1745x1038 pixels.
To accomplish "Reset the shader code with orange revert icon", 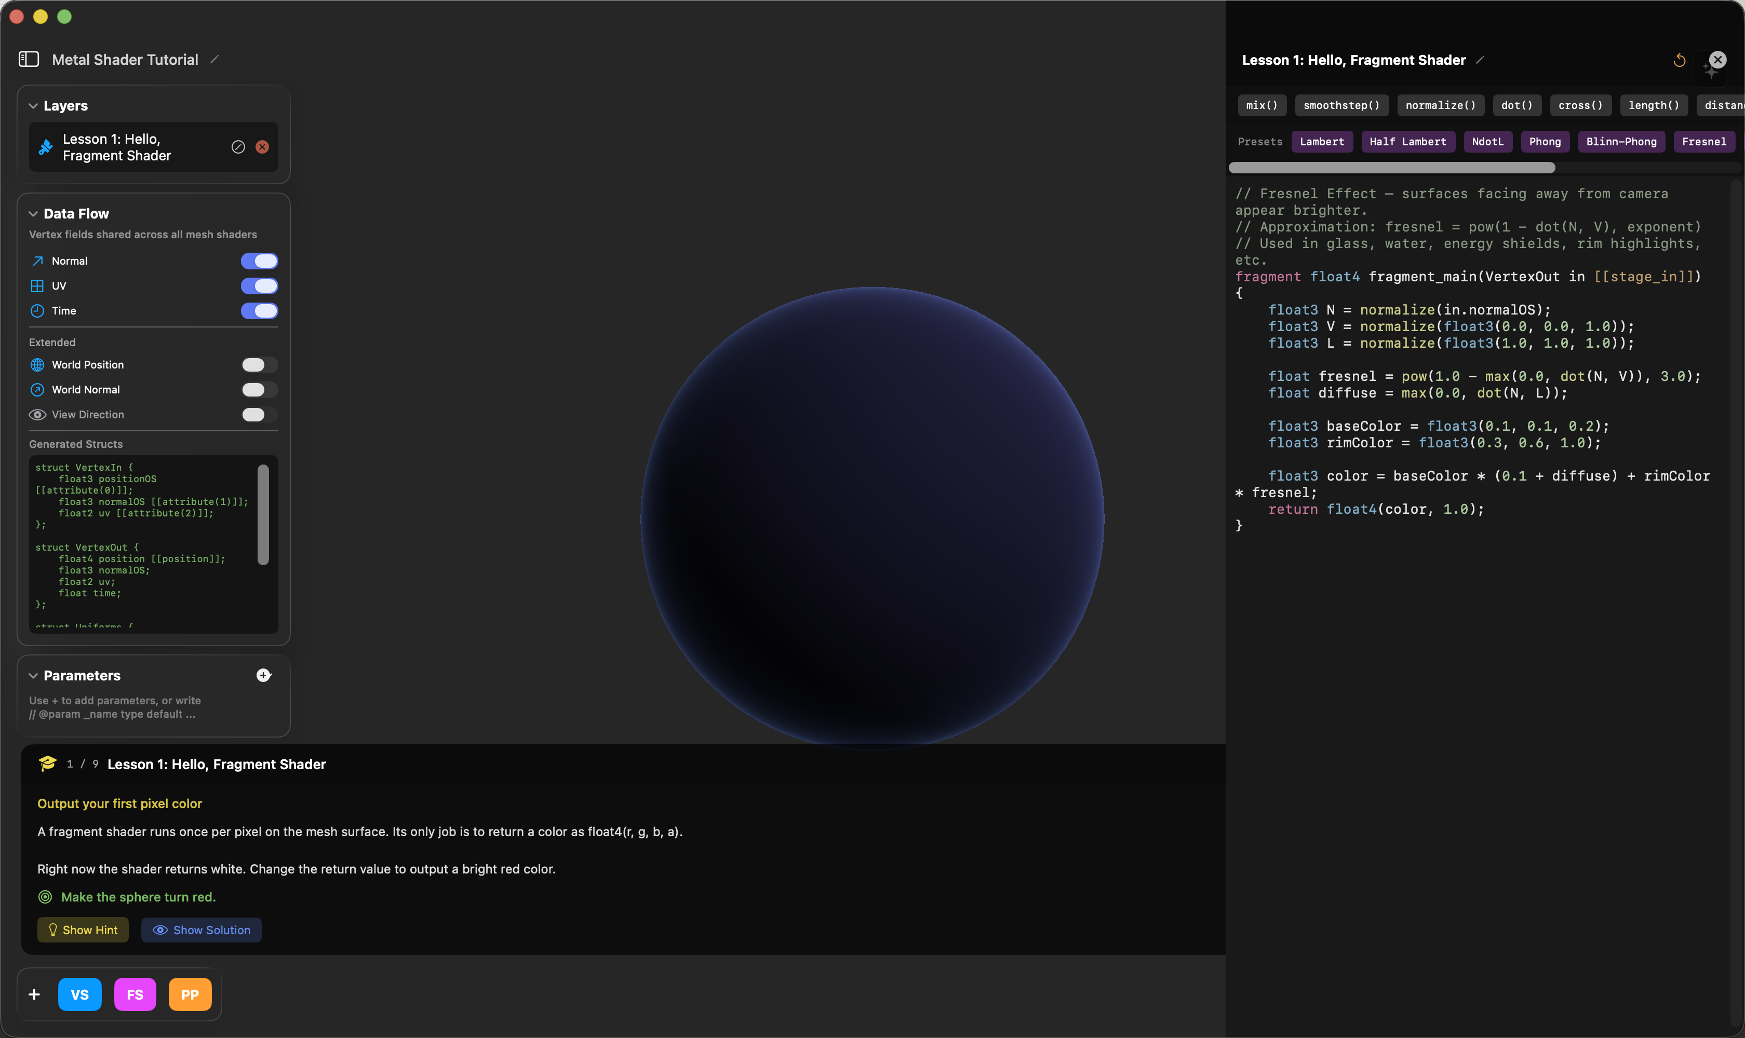I will [x=1679, y=61].
